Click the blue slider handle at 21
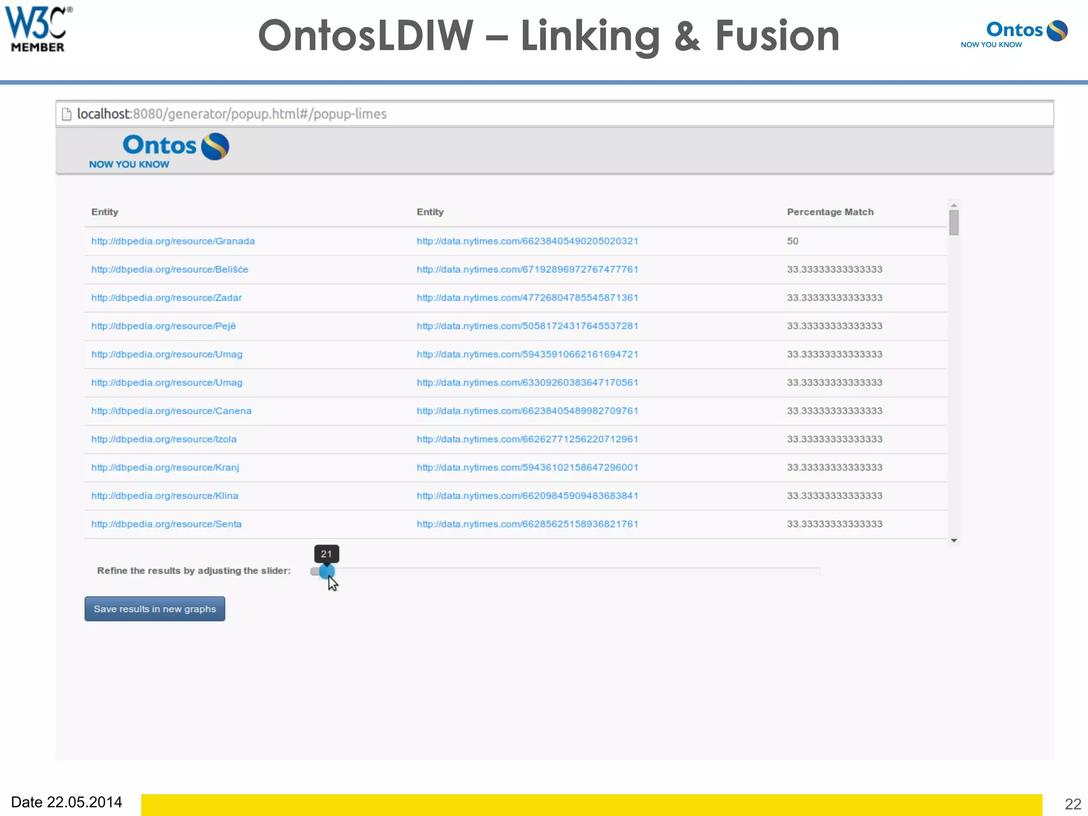This screenshot has width=1088, height=816. click(327, 572)
